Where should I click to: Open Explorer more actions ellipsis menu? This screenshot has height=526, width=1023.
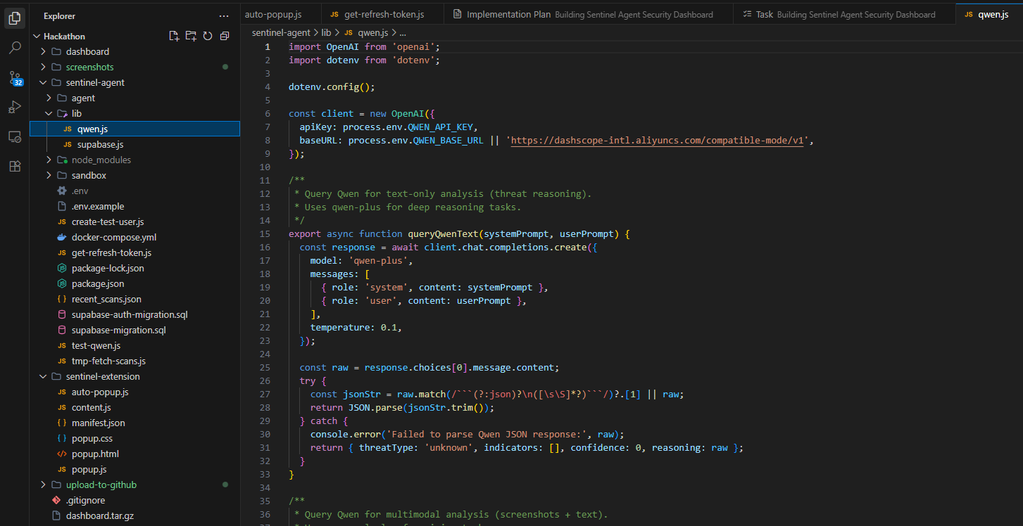click(224, 15)
